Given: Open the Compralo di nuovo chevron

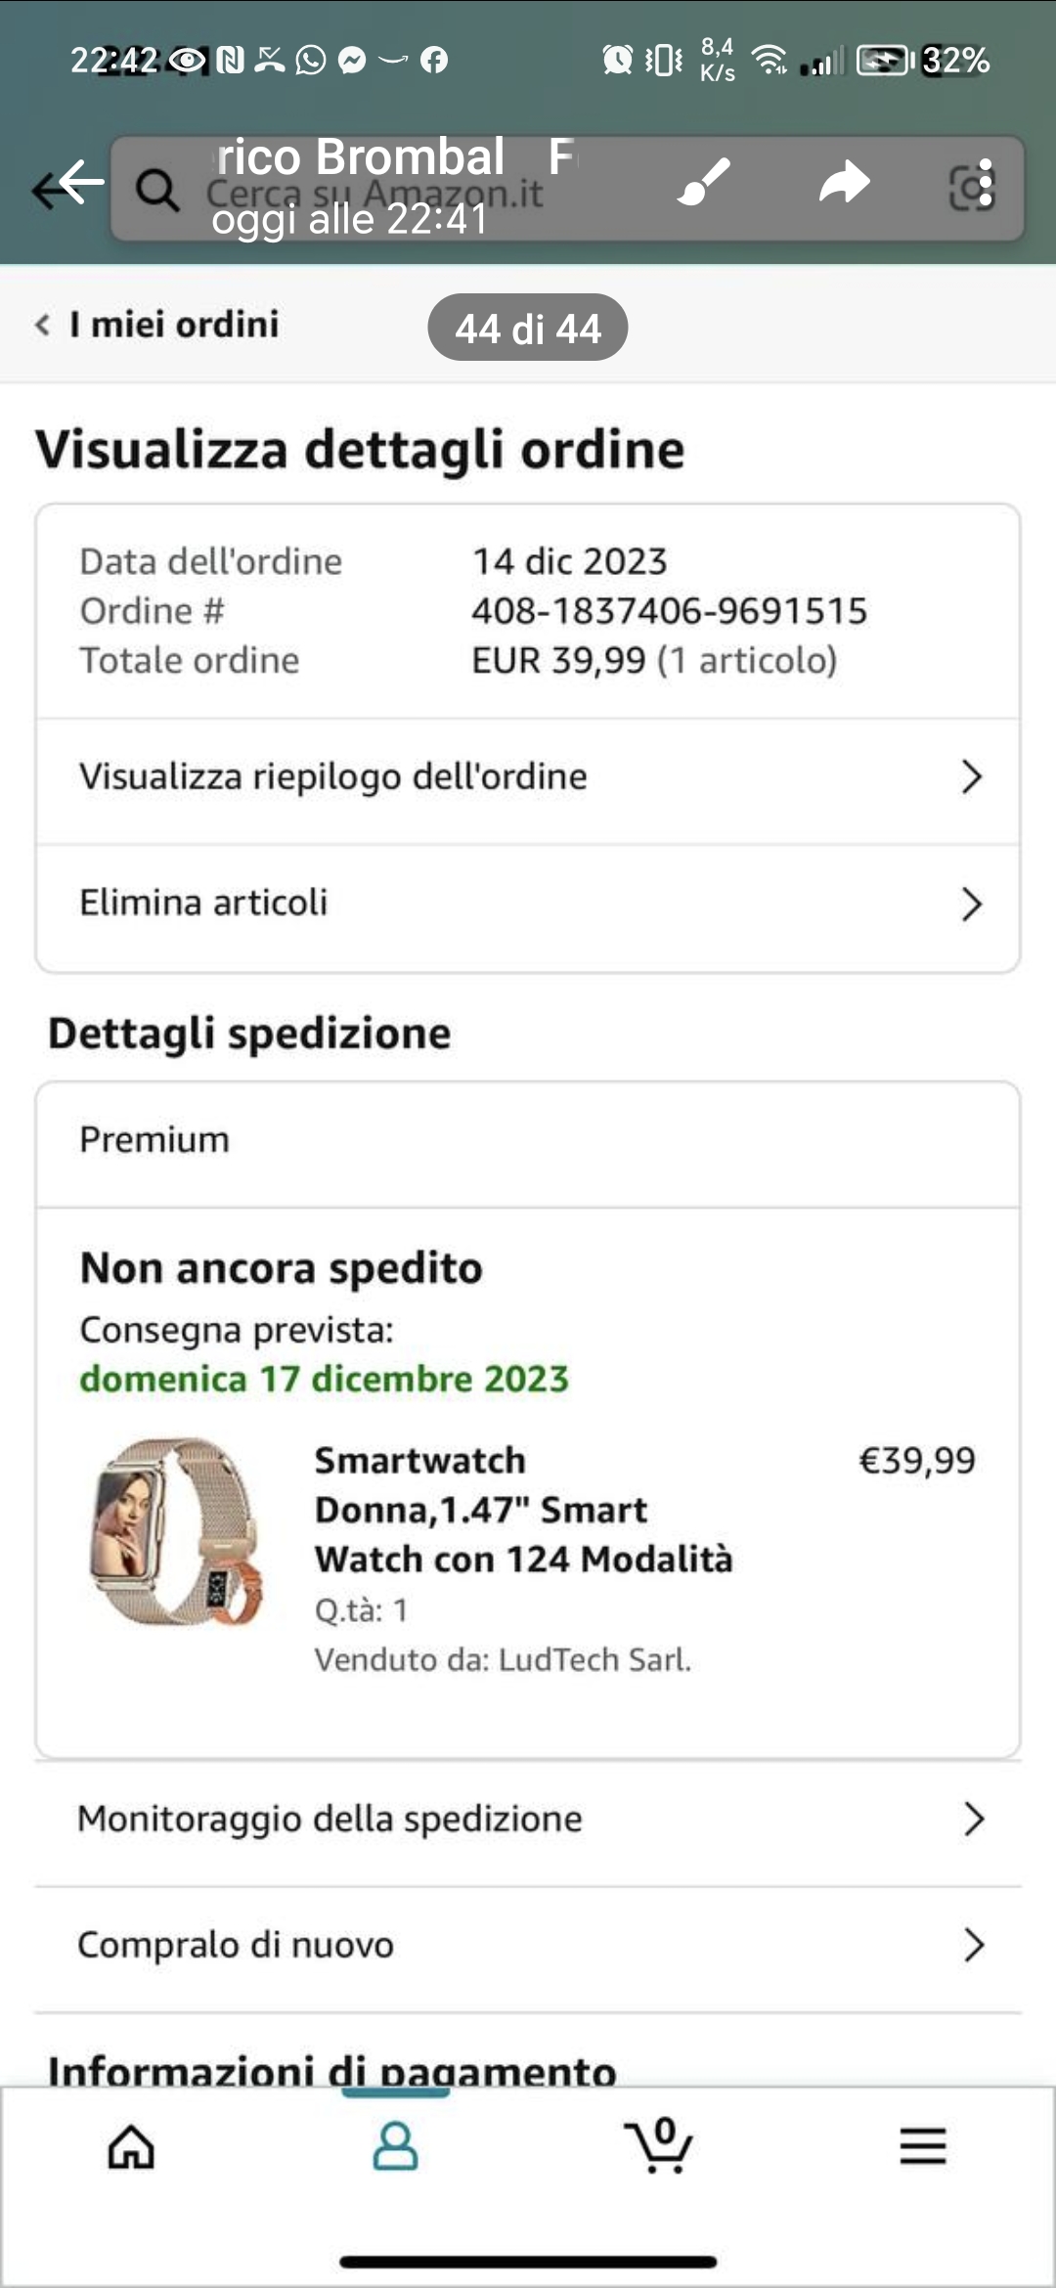Looking at the screenshot, I should tap(973, 1946).
